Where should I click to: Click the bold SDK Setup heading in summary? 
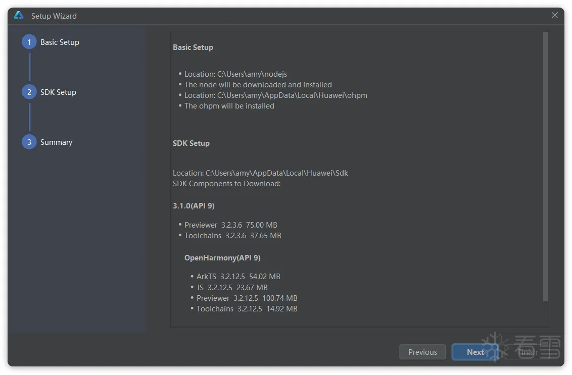191,143
